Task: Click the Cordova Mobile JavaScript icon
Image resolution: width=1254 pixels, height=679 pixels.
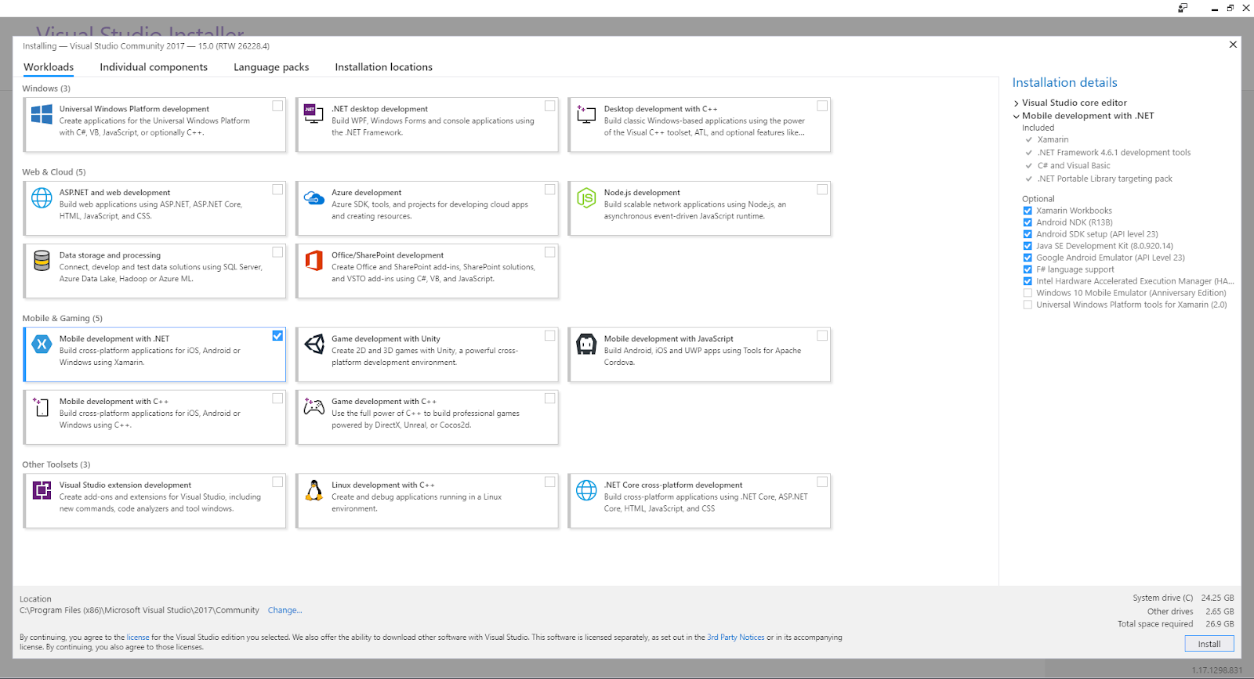Action: coord(586,344)
